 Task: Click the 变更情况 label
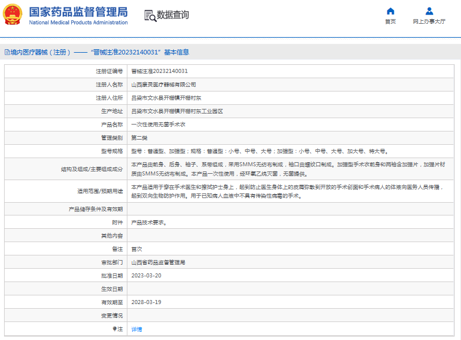[x=112, y=315]
